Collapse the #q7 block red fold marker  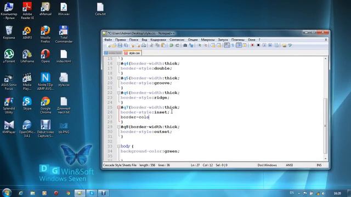click(118, 107)
